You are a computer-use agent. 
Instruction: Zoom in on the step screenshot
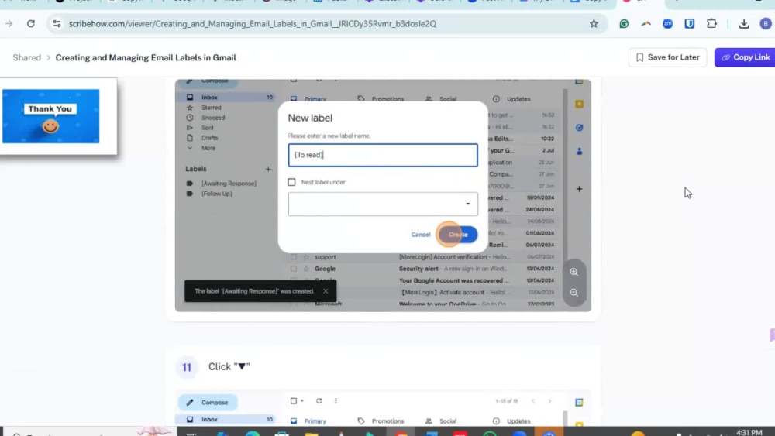coord(573,272)
